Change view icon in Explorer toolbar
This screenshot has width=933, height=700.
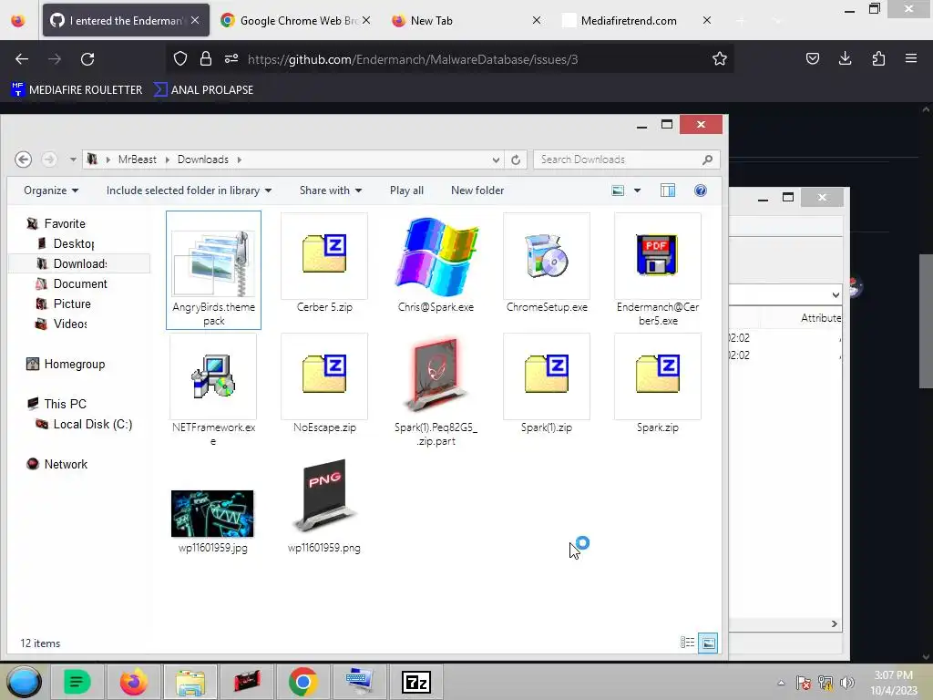tap(619, 190)
